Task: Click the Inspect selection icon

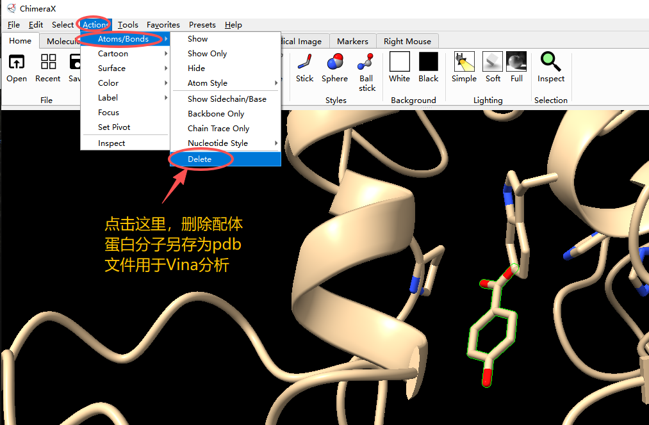Action: (x=550, y=63)
